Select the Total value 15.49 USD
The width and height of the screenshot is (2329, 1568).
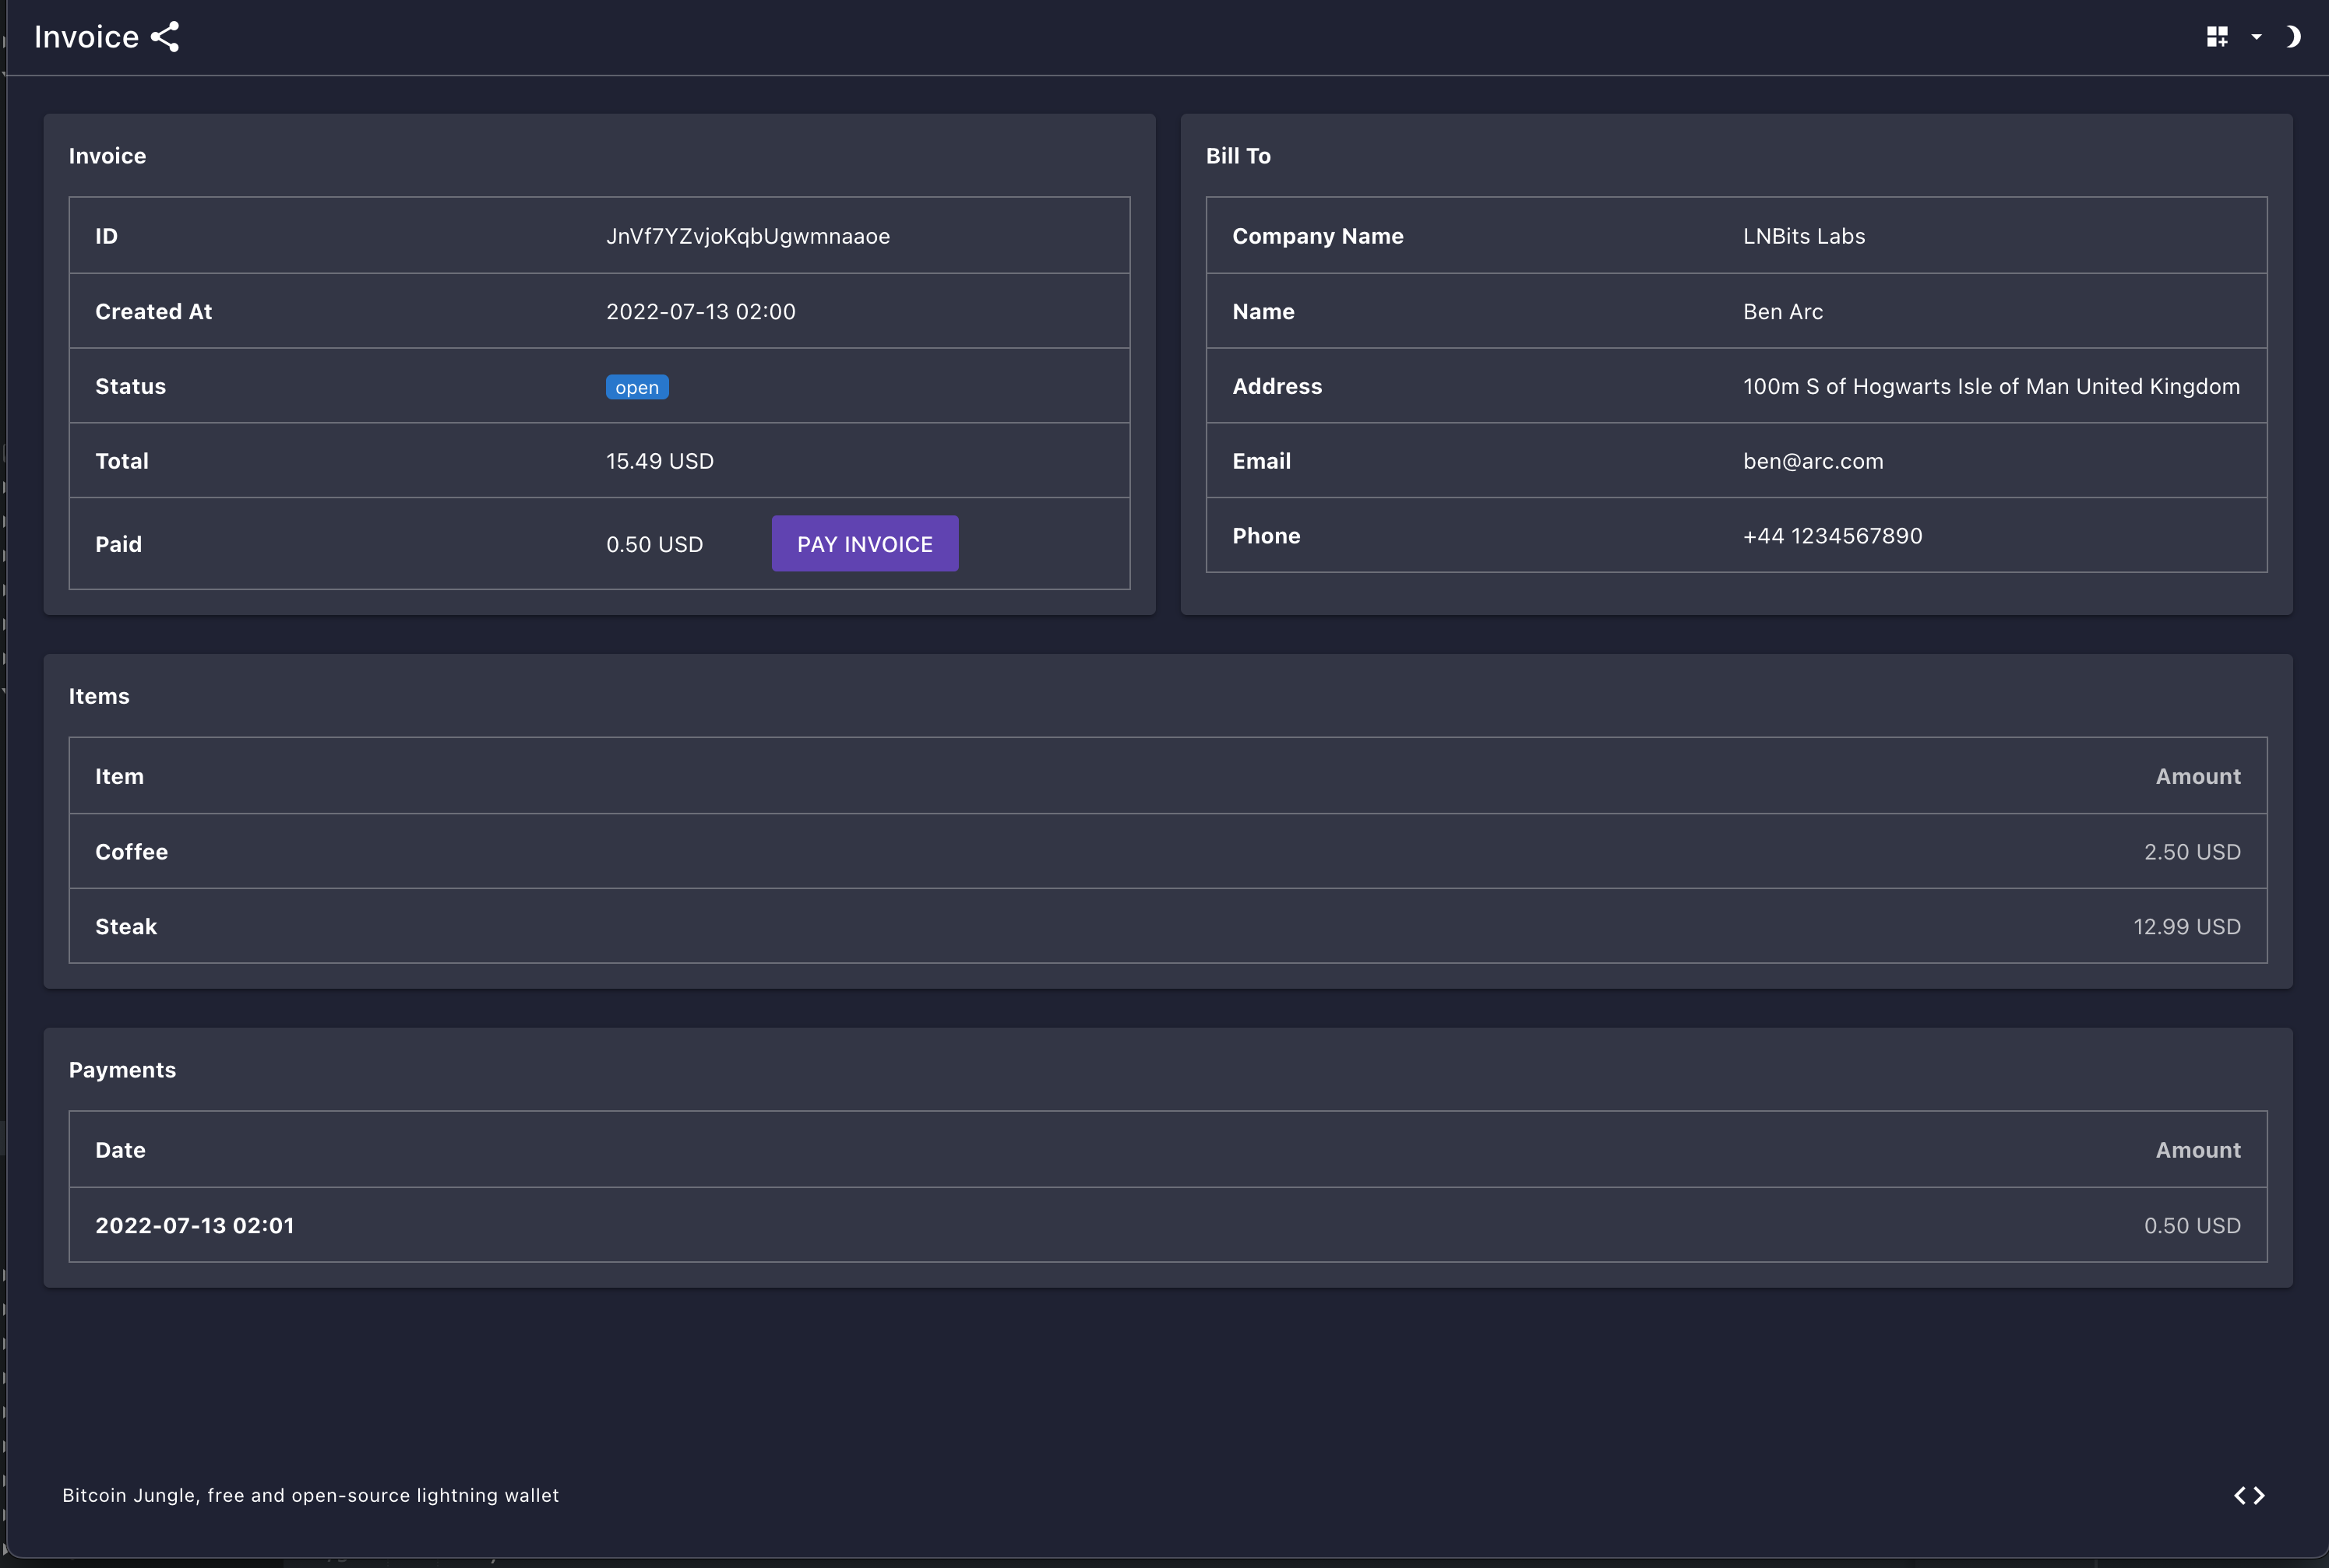pos(659,461)
